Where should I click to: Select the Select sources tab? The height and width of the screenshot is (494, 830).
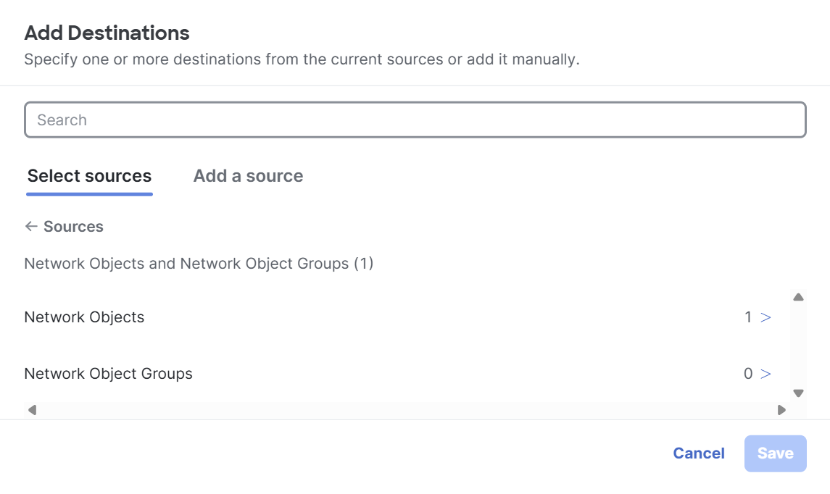pyautogui.click(x=89, y=175)
